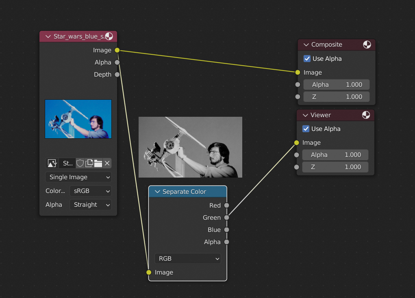The width and height of the screenshot is (415, 298).
Task: Open the Single Image source dropdown
Action: [78, 177]
